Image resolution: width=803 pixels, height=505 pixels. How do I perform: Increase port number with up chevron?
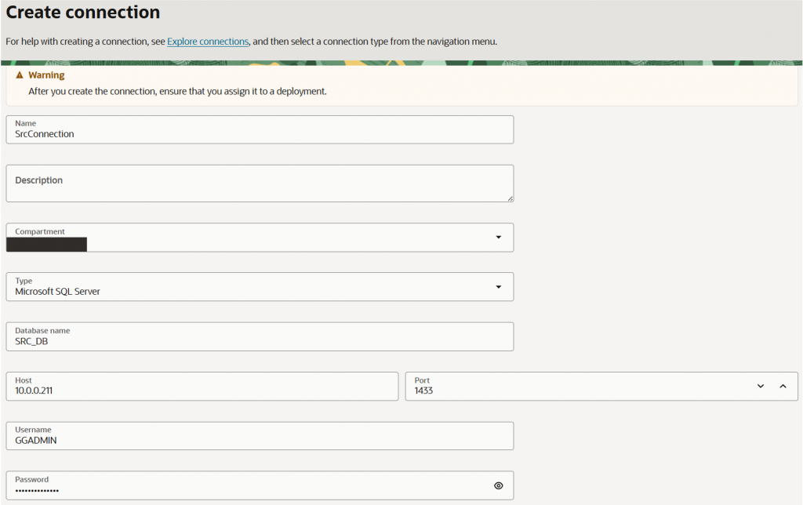point(782,386)
